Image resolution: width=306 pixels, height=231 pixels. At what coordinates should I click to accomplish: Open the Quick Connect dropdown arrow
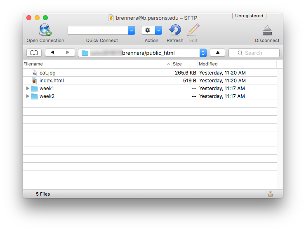132,30
